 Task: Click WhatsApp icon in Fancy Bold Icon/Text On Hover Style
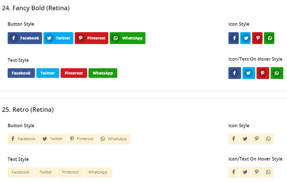(277, 73)
